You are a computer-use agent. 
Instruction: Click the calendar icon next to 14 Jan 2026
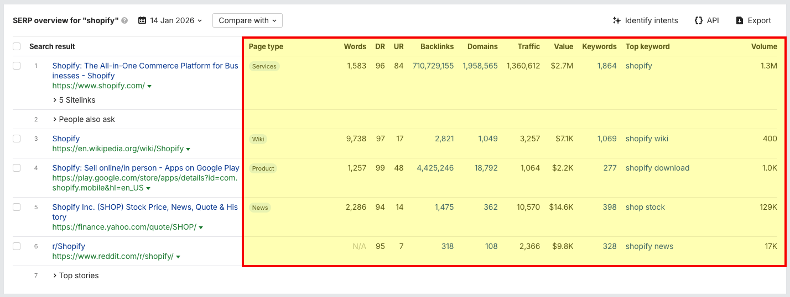(x=142, y=20)
